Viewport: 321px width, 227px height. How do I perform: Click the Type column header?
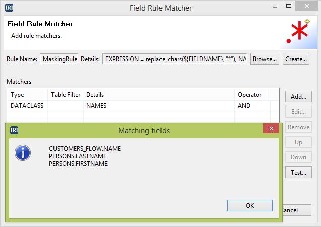coord(17,95)
